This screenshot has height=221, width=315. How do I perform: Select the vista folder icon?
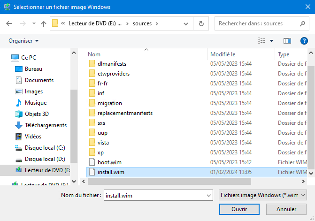click(x=92, y=142)
